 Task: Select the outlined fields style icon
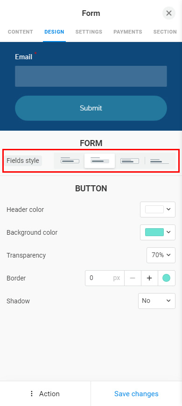(x=70, y=161)
